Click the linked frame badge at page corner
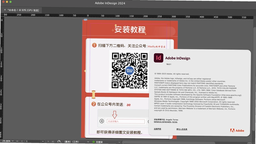256x144 pixels. tap(85, 20)
